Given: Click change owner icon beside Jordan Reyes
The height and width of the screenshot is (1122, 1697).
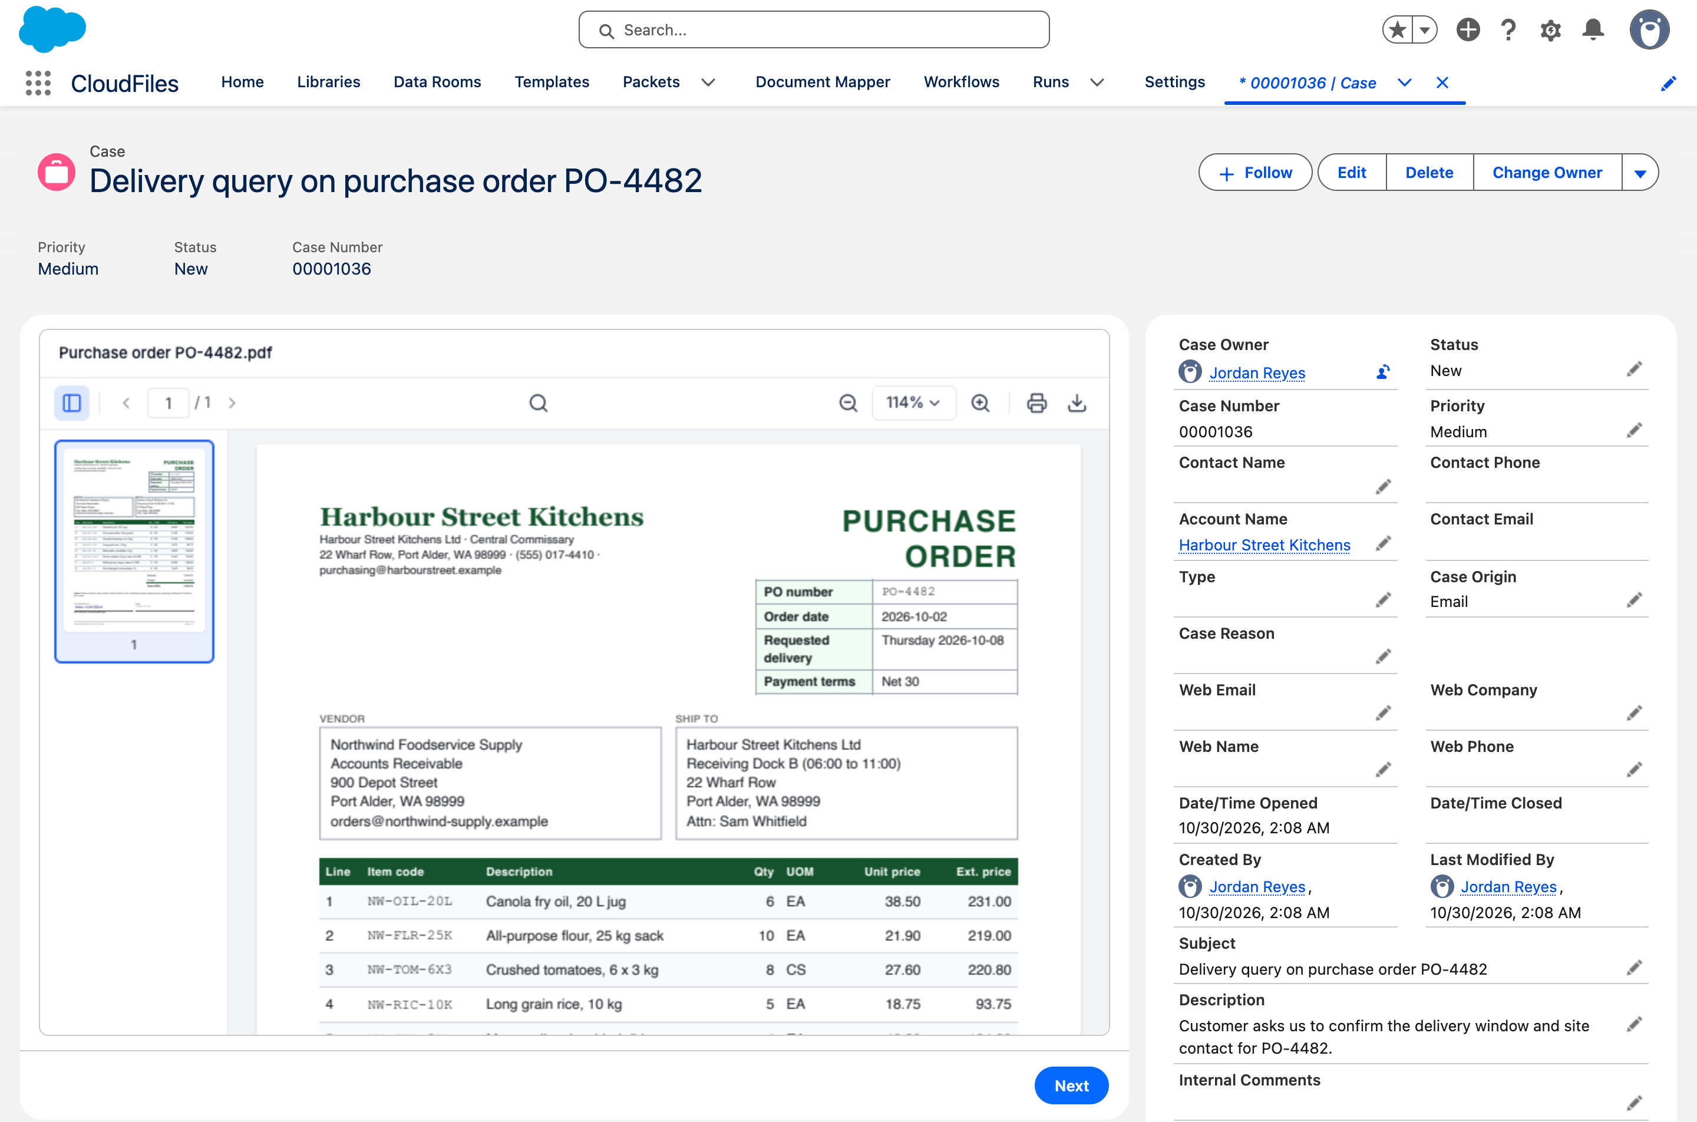Looking at the screenshot, I should (x=1383, y=372).
